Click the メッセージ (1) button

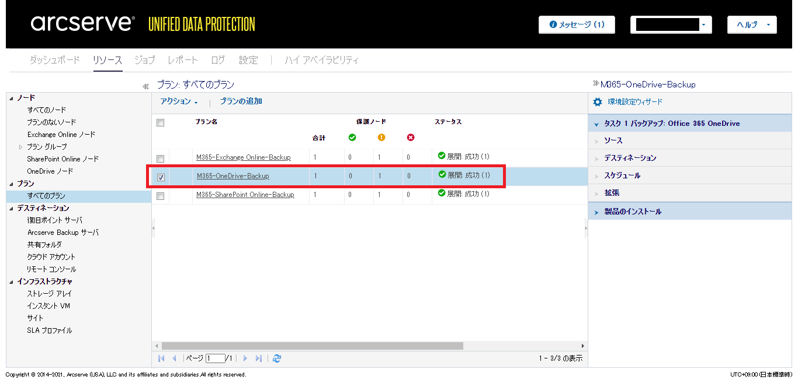click(577, 24)
